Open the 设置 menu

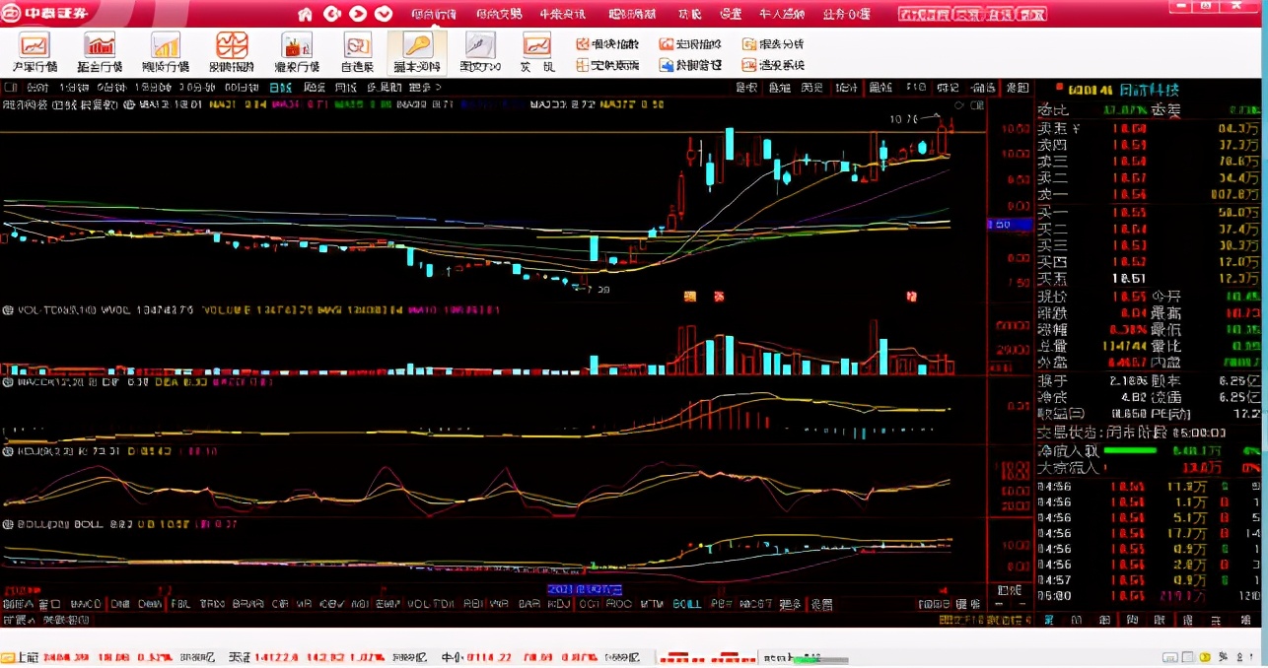click(x=731, y=14)
